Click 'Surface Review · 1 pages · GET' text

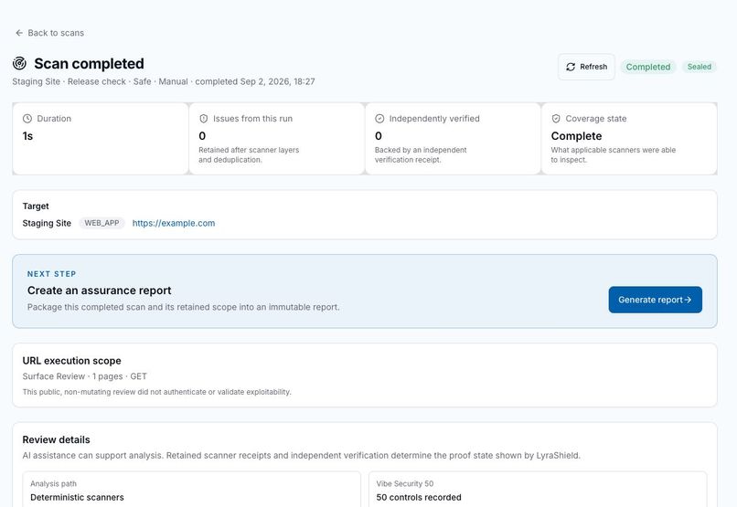pos(85,376)
